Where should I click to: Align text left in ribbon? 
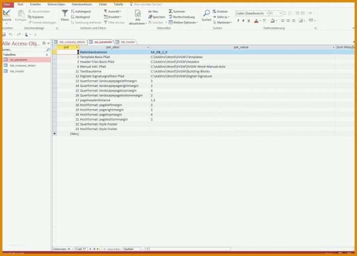tap(283, 21)
